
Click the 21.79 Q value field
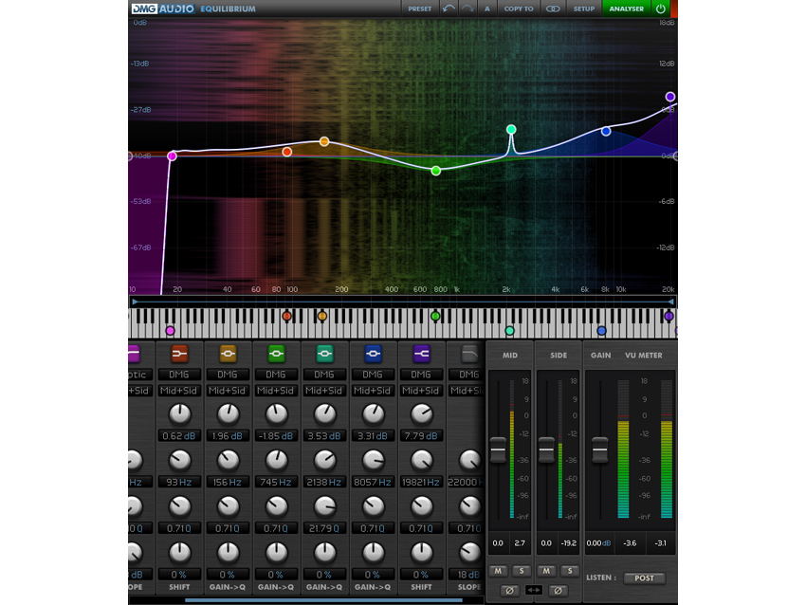pyautogui.click(x=324, y=528)
